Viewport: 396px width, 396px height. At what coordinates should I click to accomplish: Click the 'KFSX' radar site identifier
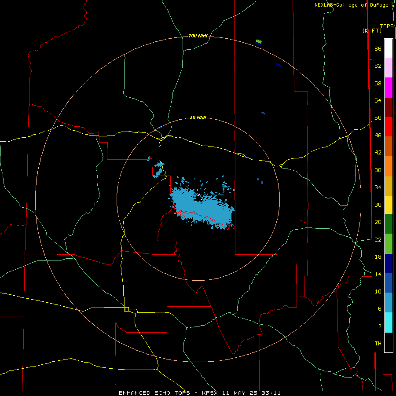point(209,393)
